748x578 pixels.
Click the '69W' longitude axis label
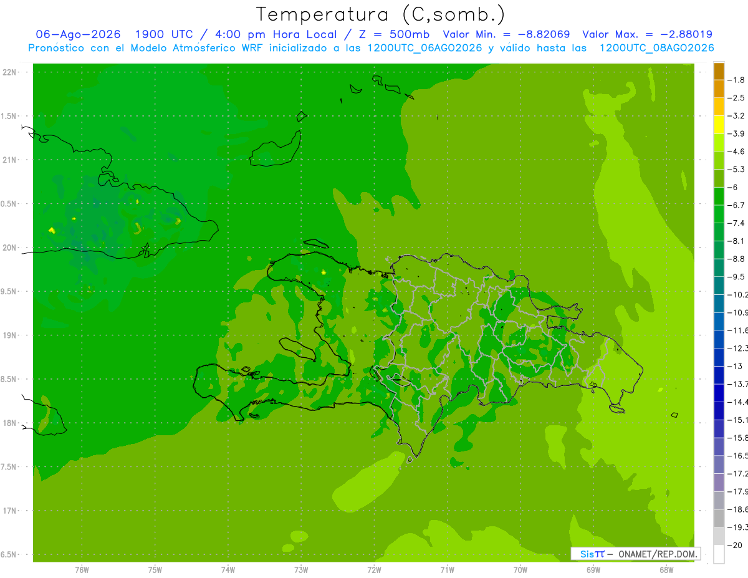pyautogui.click(x=593, y=570)
